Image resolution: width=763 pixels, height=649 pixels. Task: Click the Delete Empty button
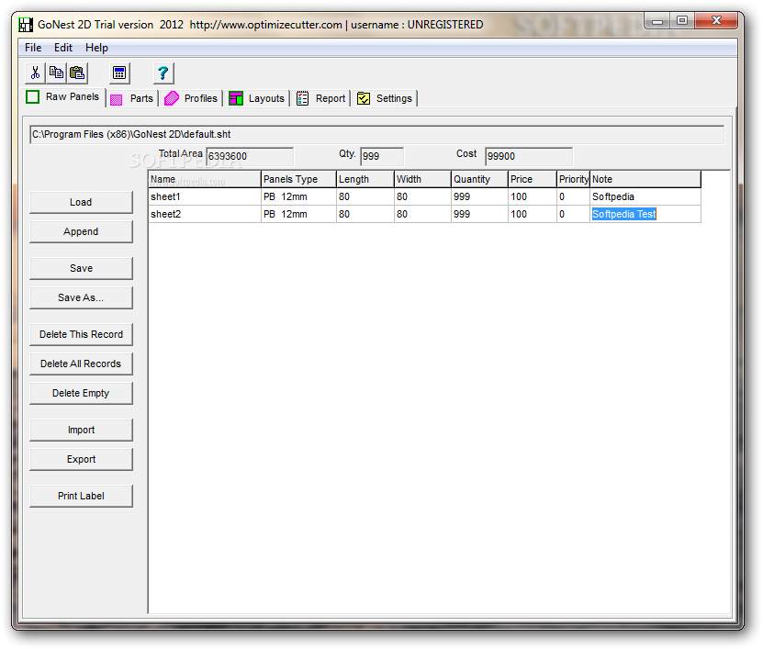tap(81, 393)
